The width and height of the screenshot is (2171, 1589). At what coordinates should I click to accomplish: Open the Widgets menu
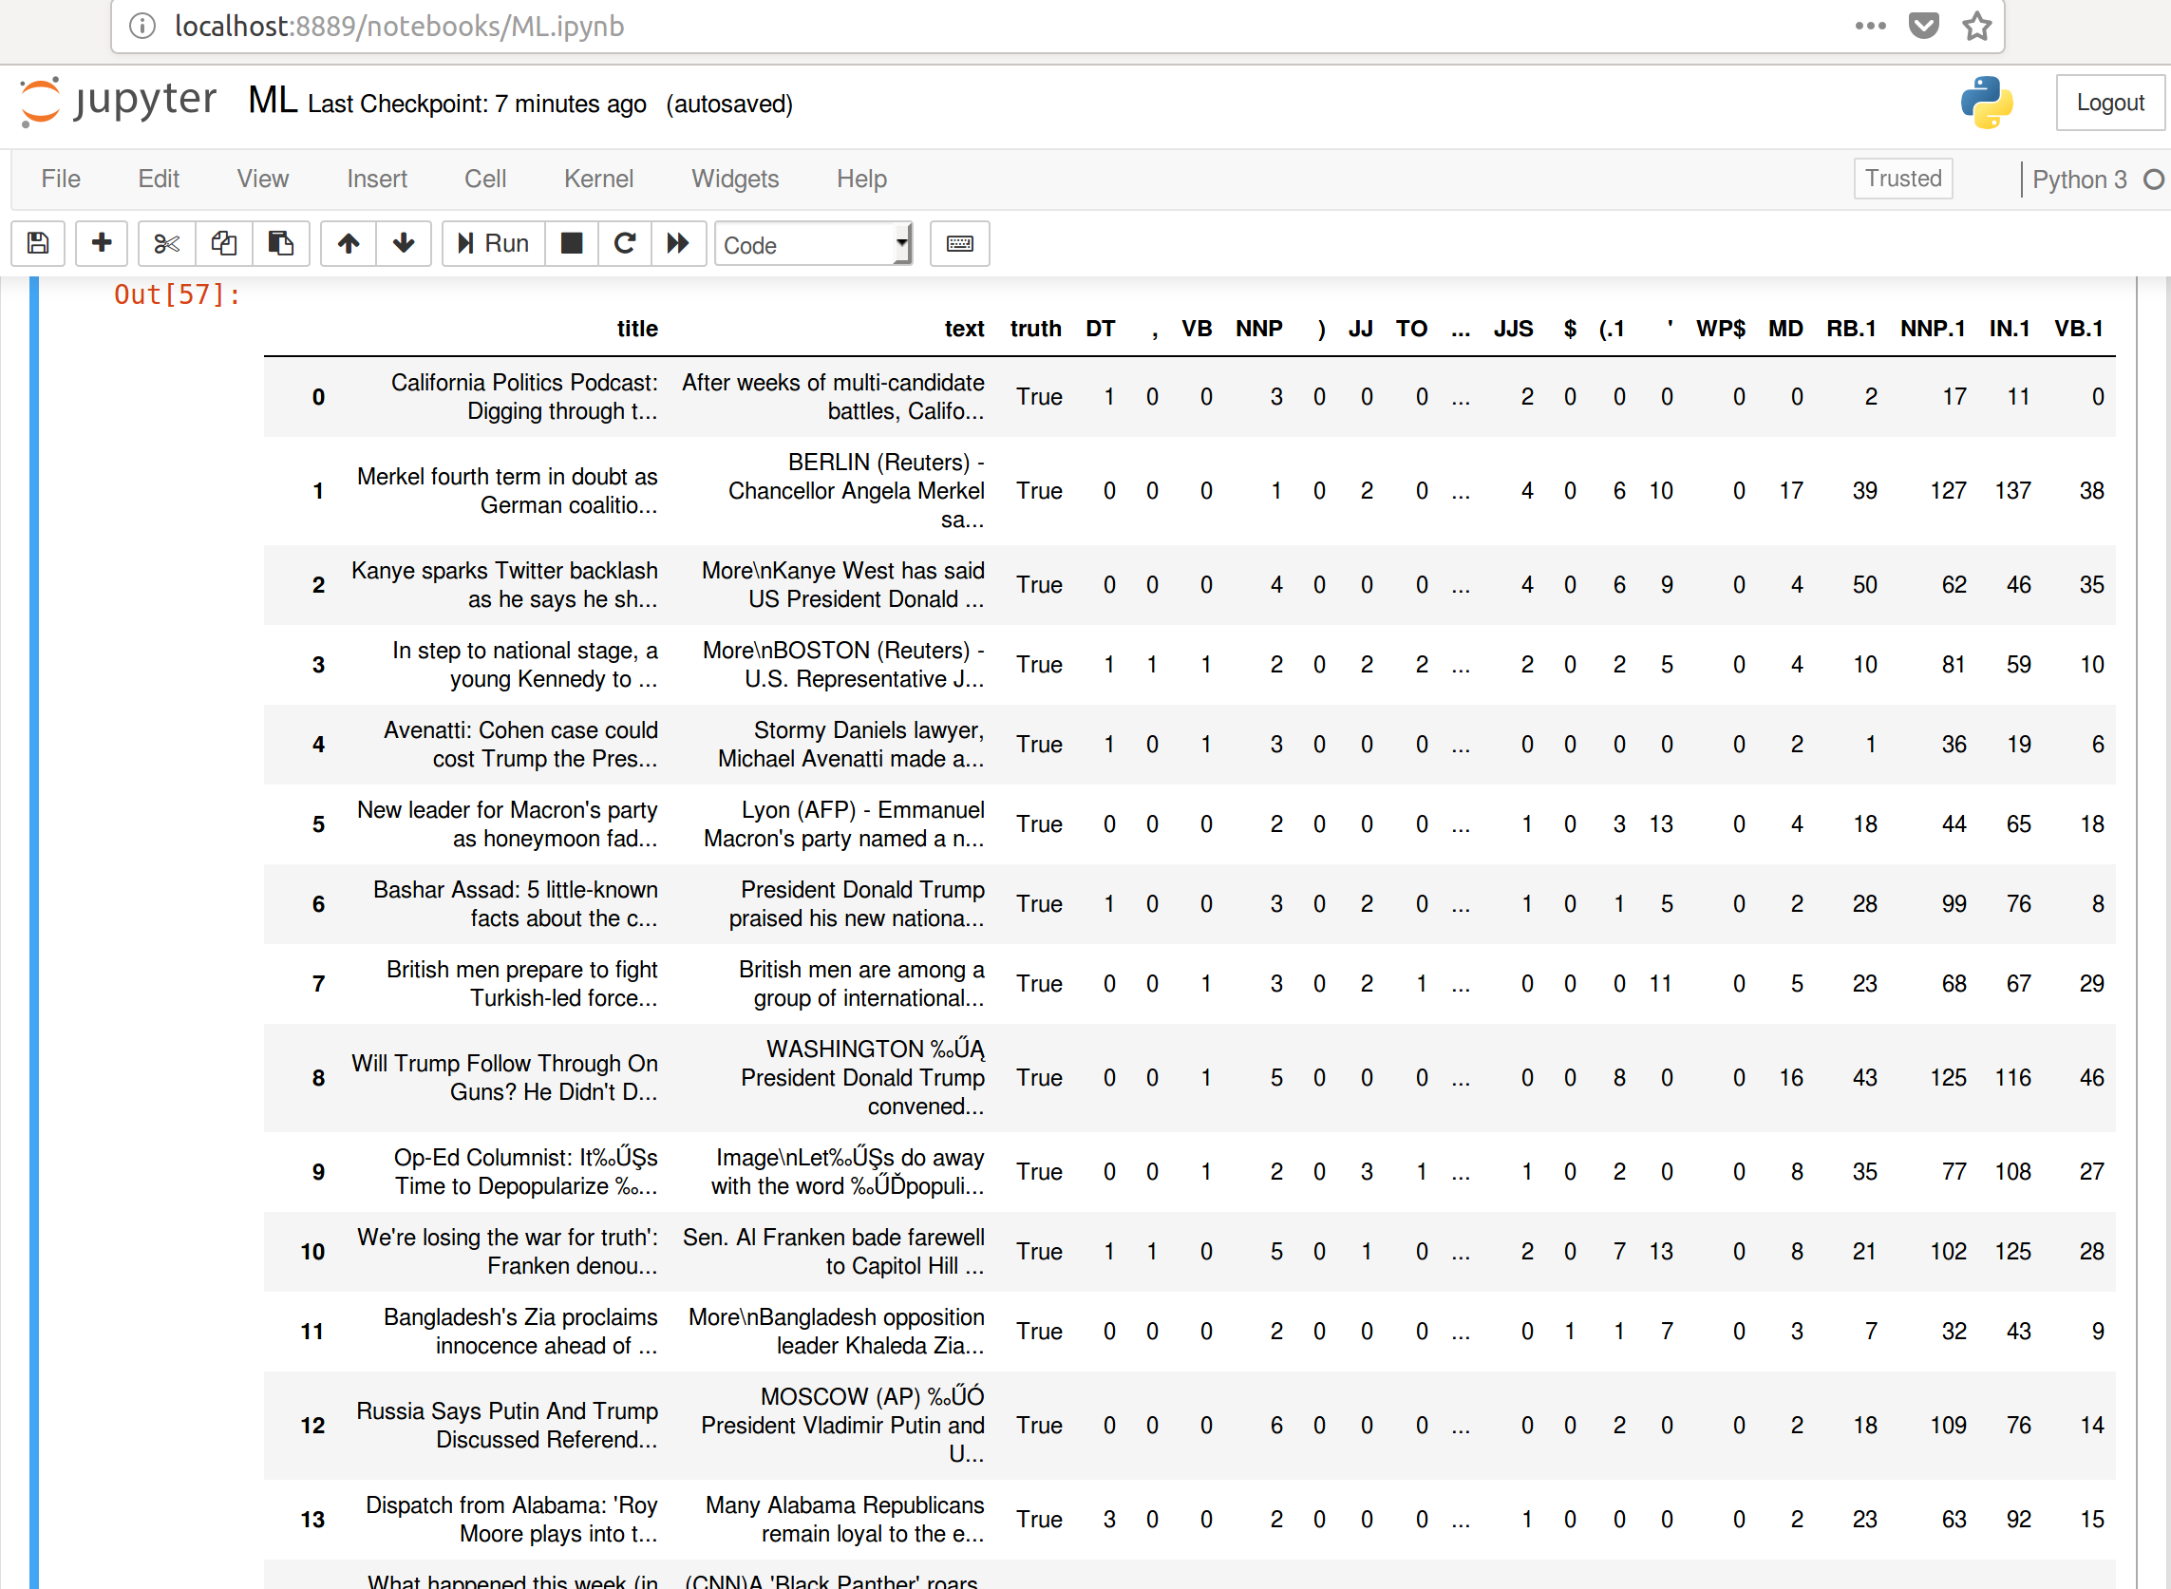coord(735,179)
